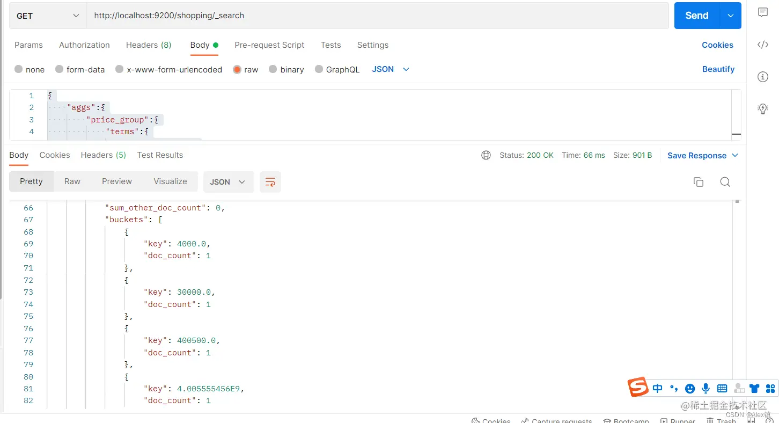Open the response Body tab
779x423 pixels.
tap(19, 155)
